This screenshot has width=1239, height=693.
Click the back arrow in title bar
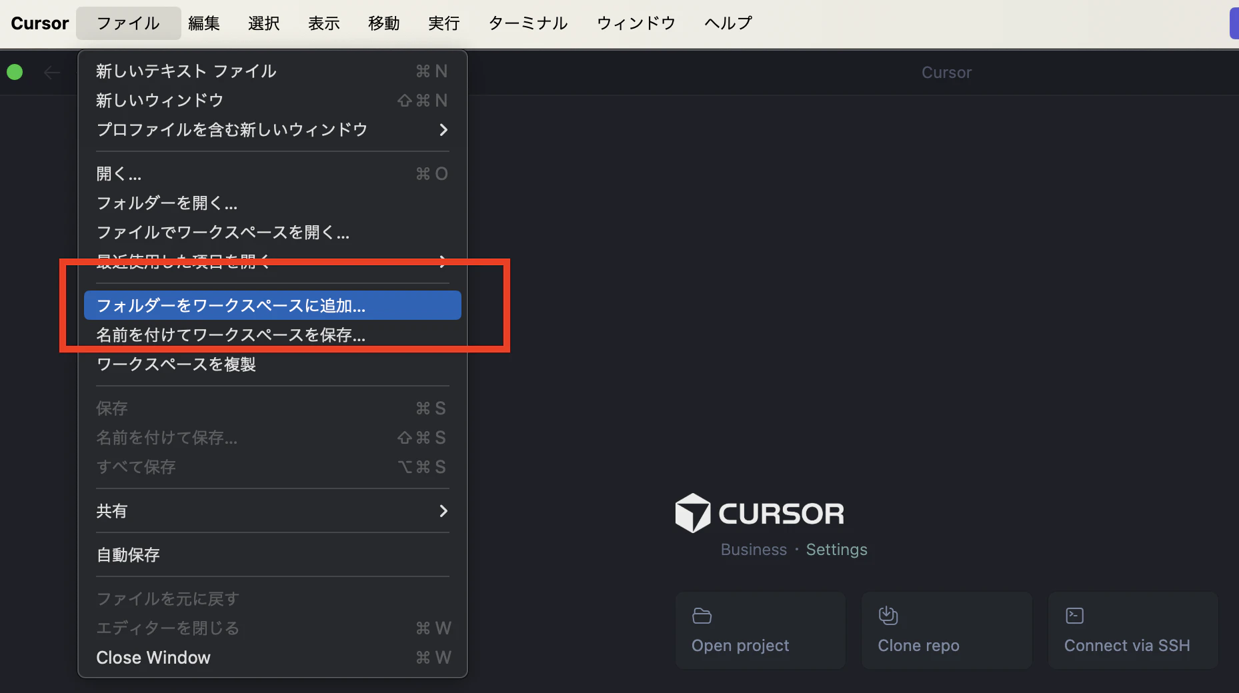pyautogui.click(x=52, y=72)
